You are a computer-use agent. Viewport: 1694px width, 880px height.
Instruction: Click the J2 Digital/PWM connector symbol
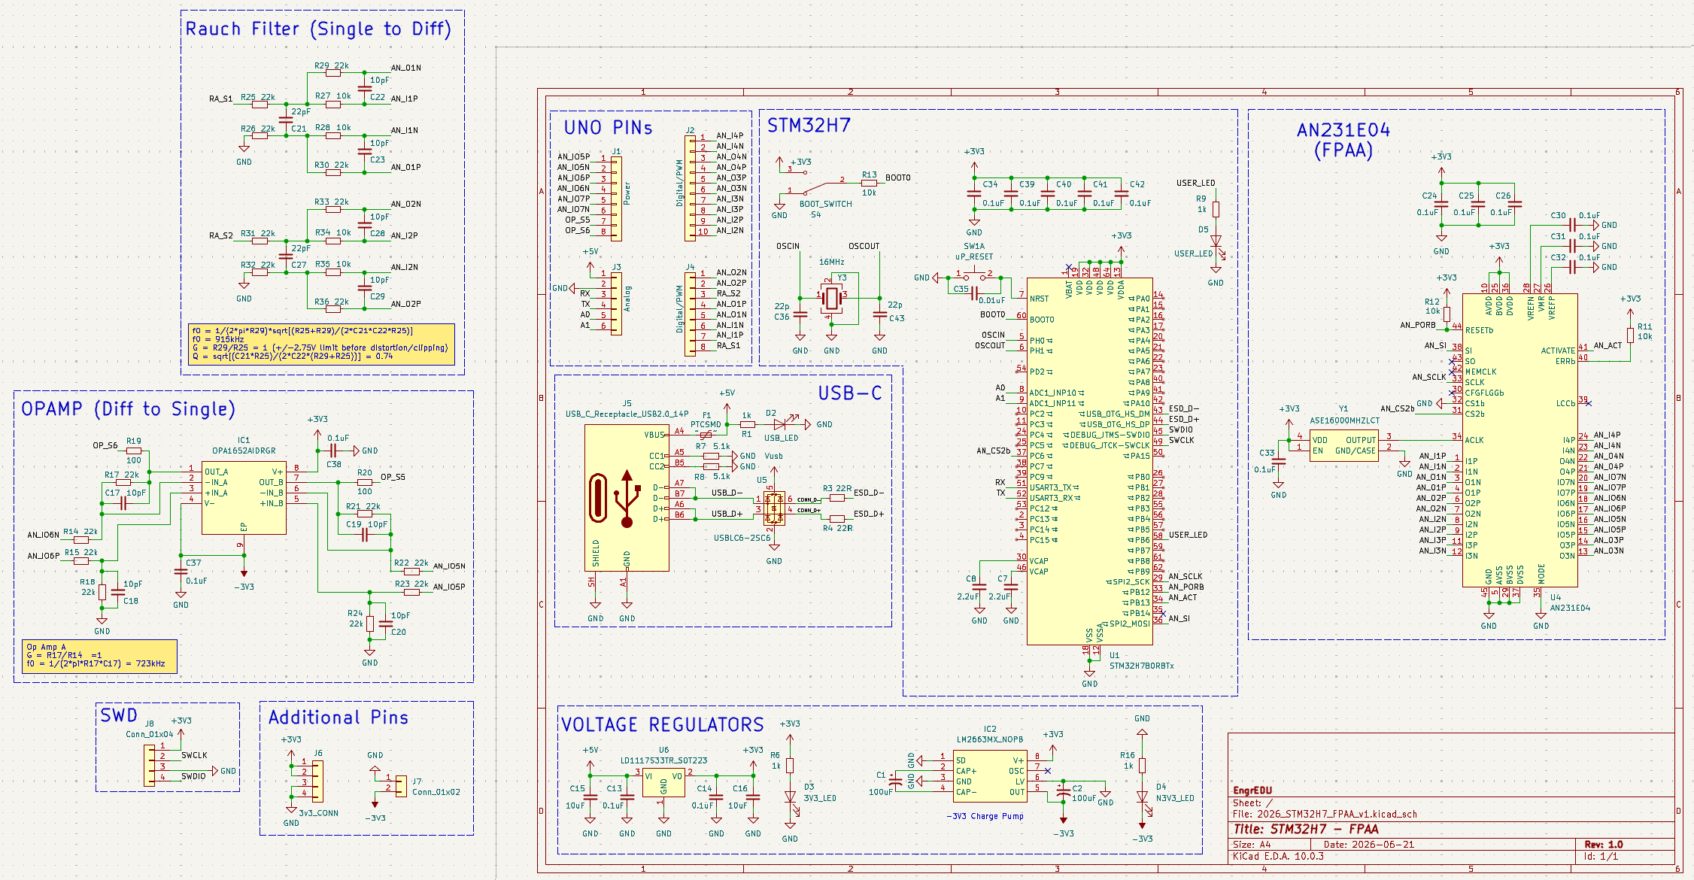coord(690,188)
